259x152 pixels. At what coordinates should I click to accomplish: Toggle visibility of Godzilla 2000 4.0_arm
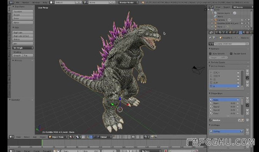coord(242,23)
